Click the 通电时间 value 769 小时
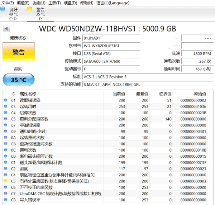 click(197, 69)
